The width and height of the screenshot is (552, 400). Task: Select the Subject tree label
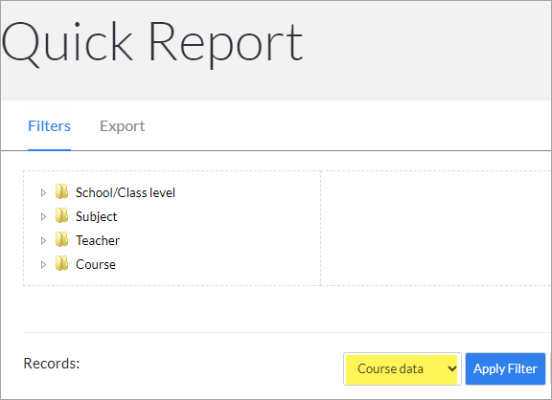[96, 217]
